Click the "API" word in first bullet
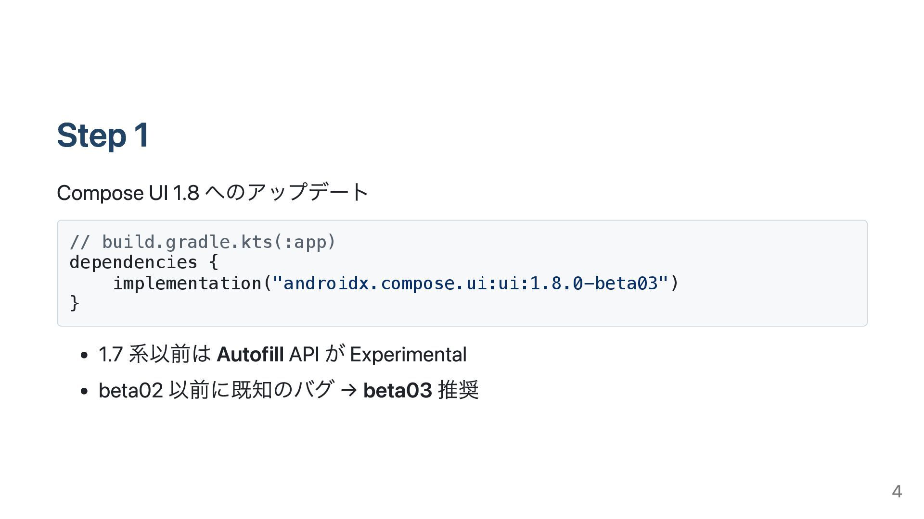924x519 pixels. point(304,354)
